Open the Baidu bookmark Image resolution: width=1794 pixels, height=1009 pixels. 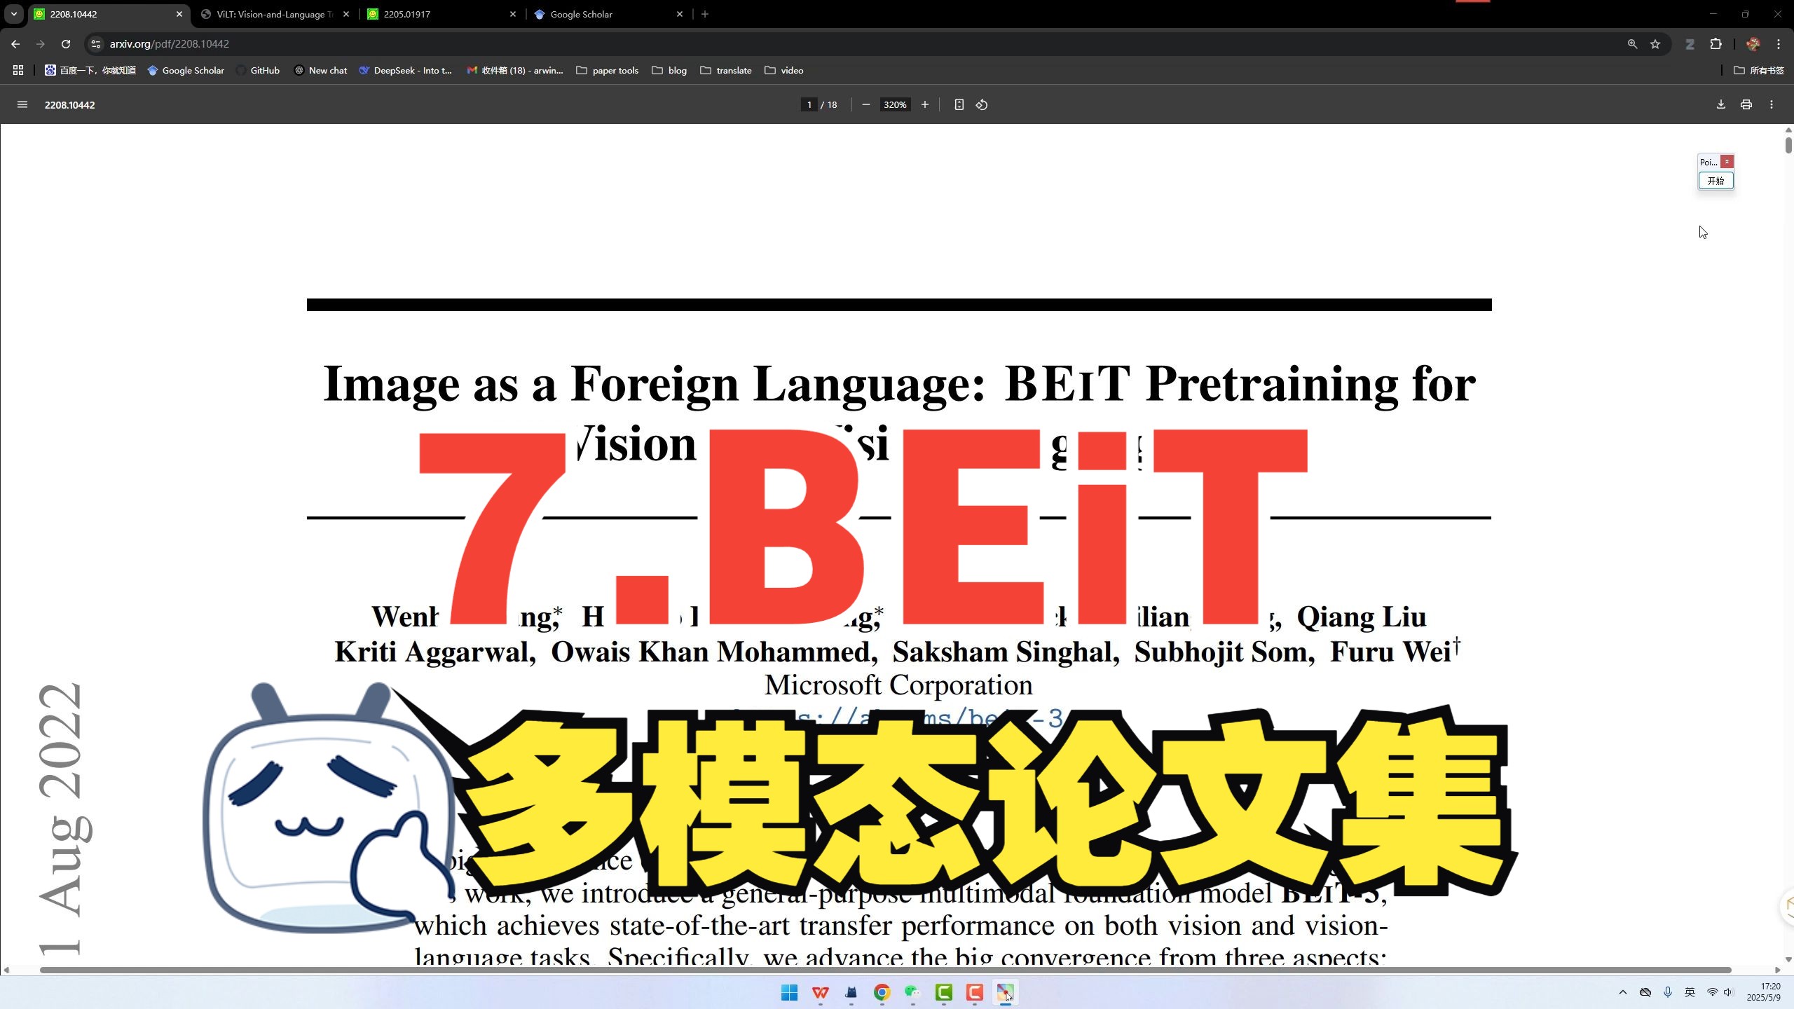click(x=90, y=70)
